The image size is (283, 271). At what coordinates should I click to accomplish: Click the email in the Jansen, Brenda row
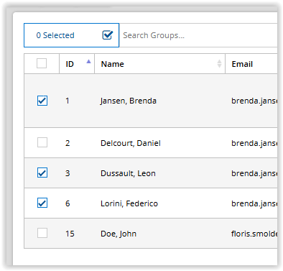pyautogui.click(x=254, y=101)
